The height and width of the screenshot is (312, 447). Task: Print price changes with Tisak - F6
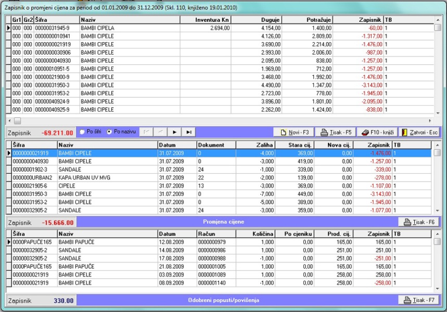click(x=418, y=222)
